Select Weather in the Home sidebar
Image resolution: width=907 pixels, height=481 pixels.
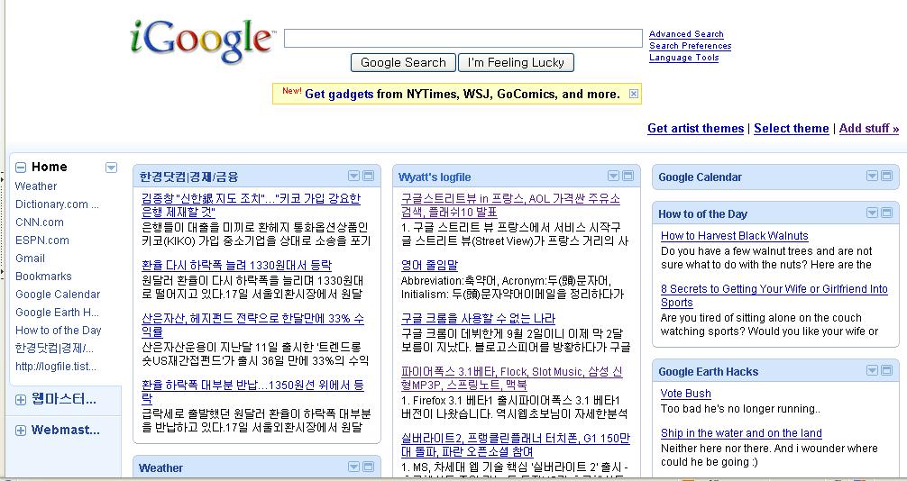click(36, 186)
